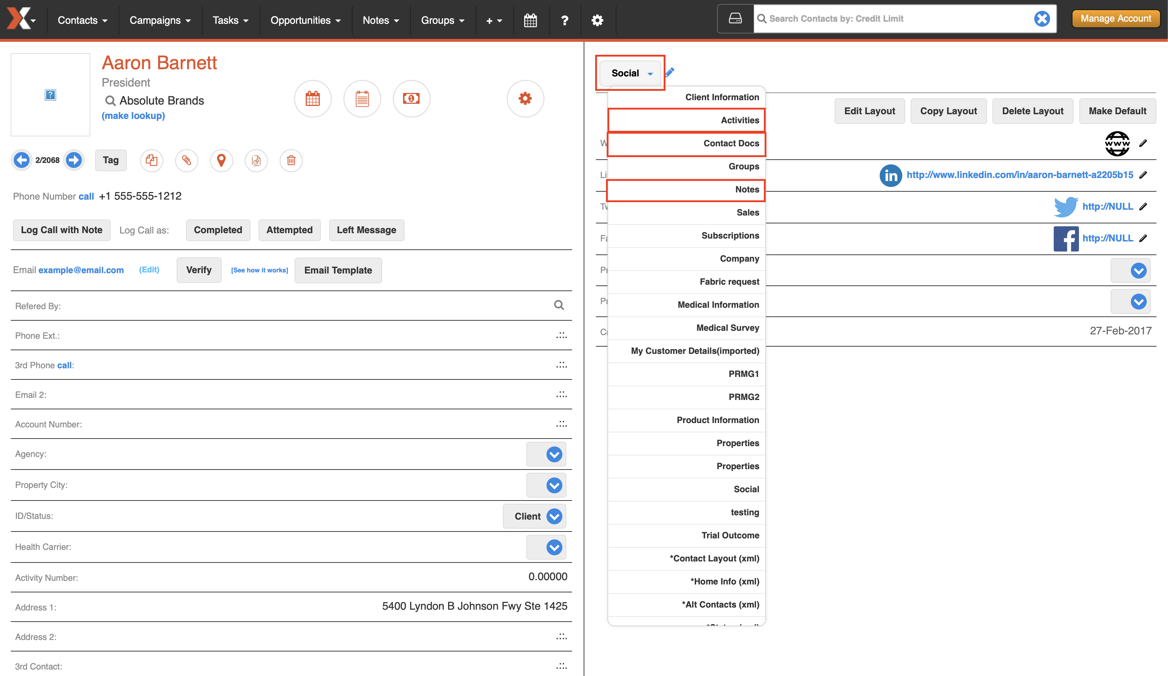The image size is (1168, 676).
Task: Open the Social layout dropdown
Action: click(631, 73)
